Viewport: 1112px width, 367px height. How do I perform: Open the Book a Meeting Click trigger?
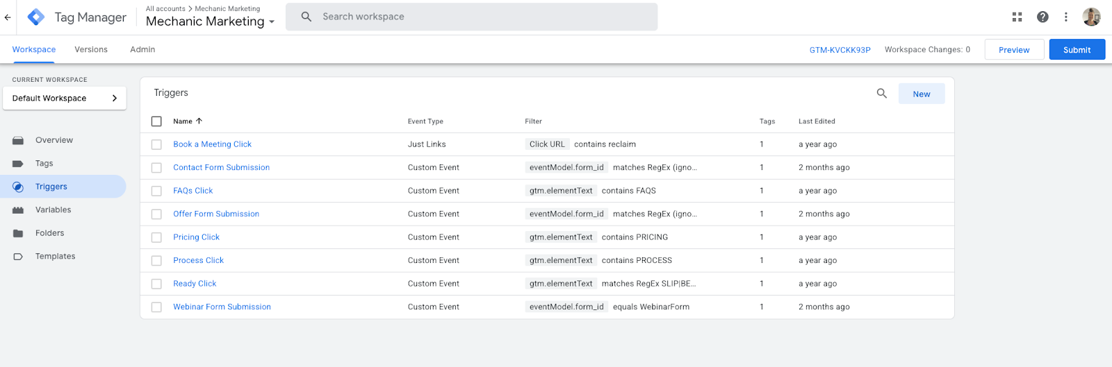click(x=212, y=144)
